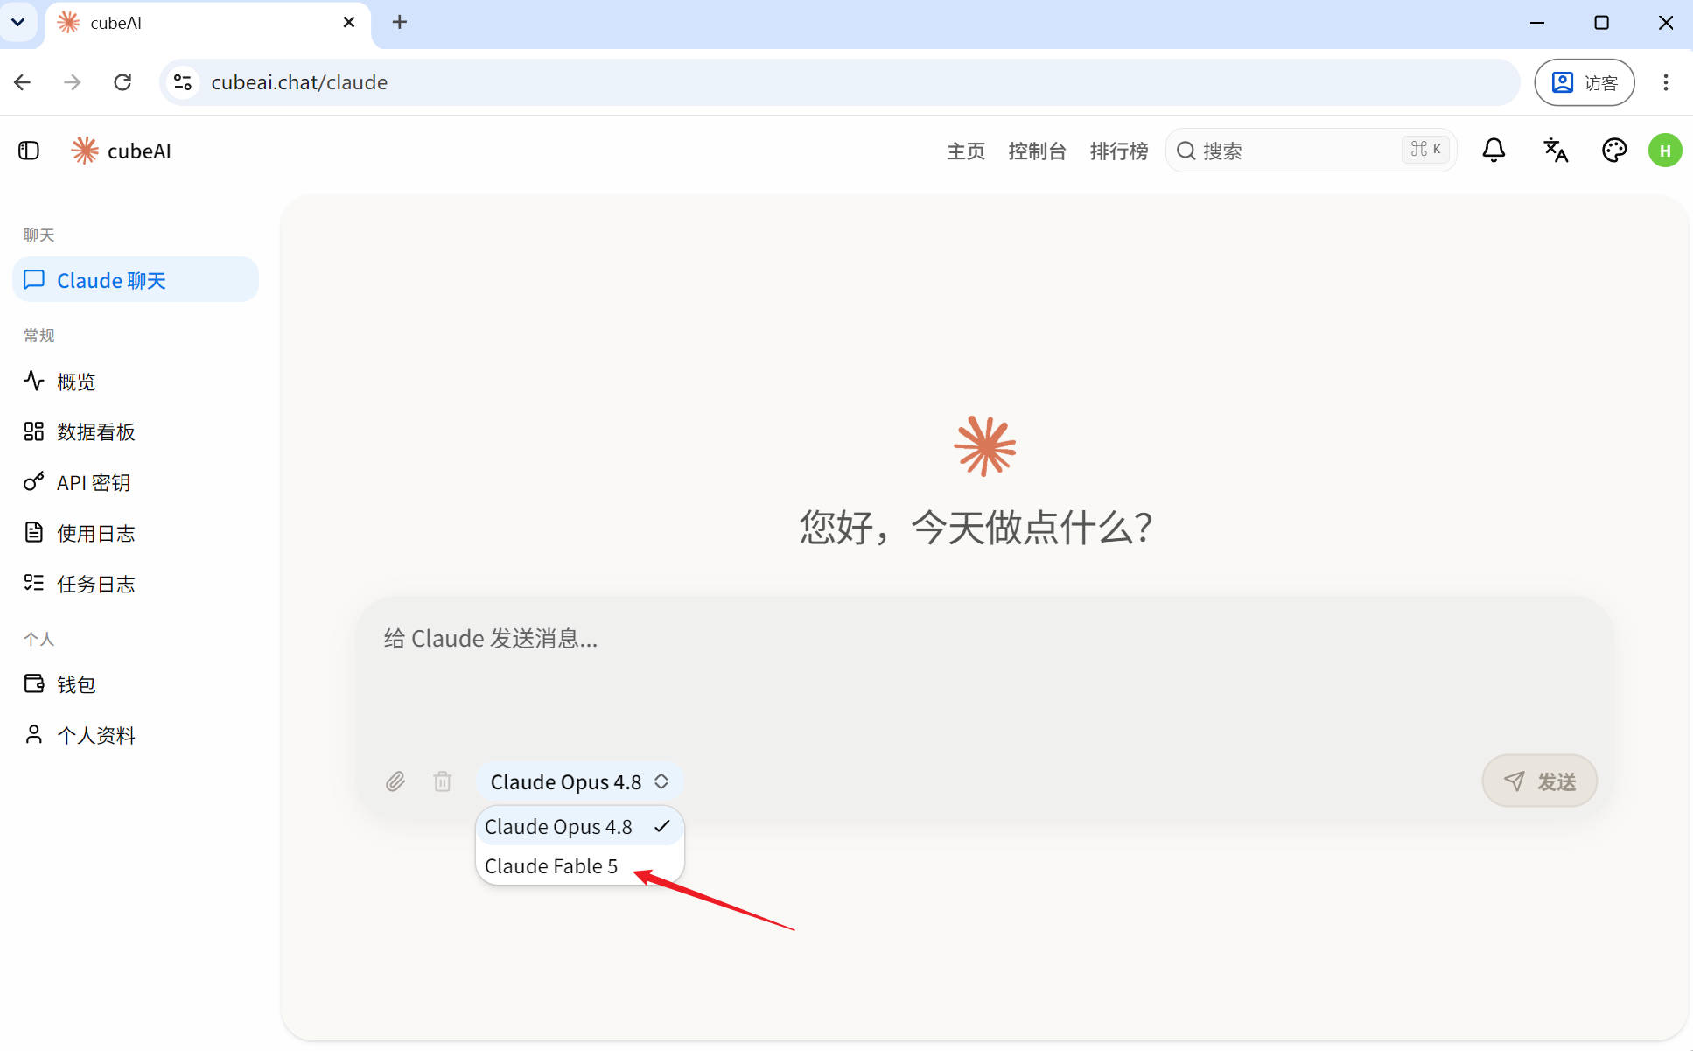Open Chrome three-dot menu
1693x1051 pixels.
tap(1665, 82)
